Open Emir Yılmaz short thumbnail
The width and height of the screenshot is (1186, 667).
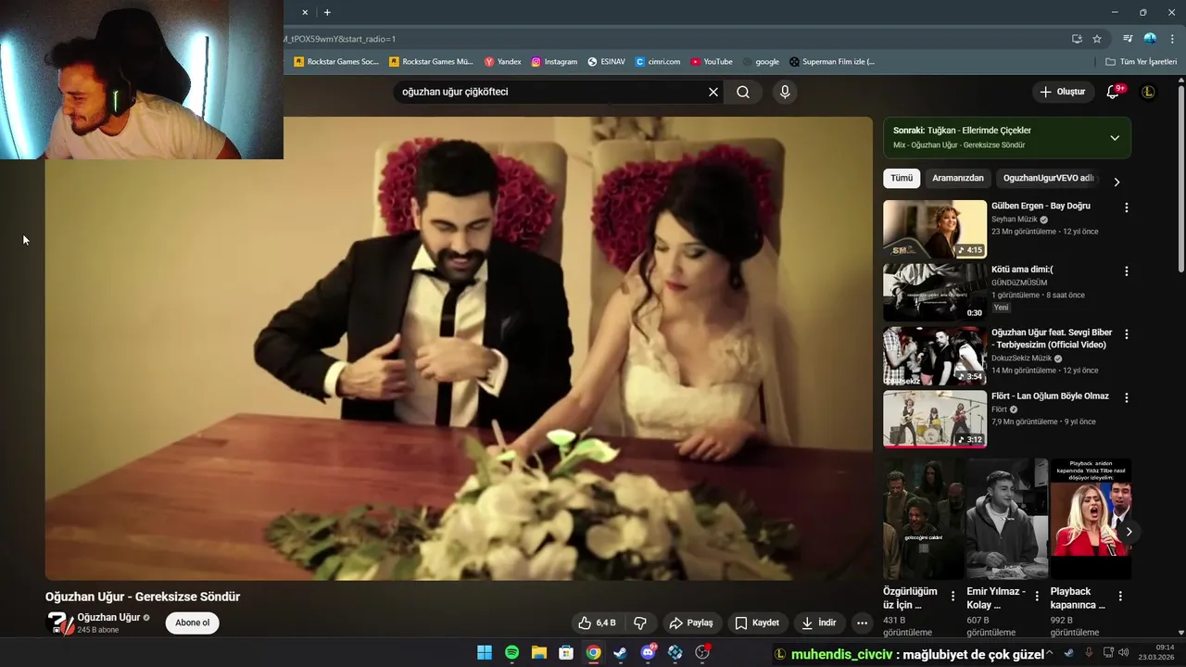pos(1006,519)
